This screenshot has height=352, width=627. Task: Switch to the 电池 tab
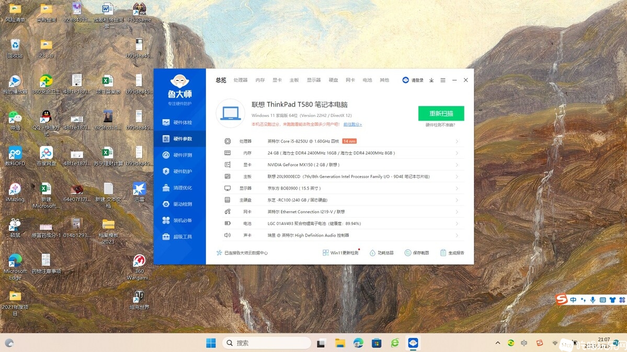pos(367,80)
